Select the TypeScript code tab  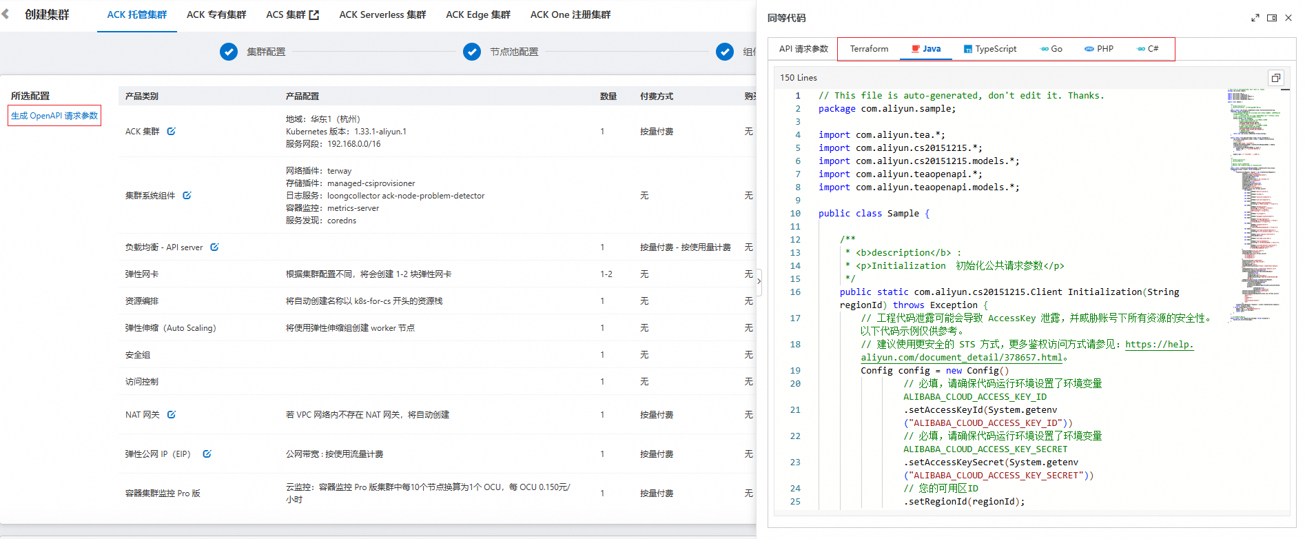click(990, 49)
